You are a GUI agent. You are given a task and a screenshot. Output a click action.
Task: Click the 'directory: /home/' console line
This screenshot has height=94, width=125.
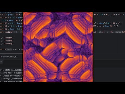coord(11,79)
